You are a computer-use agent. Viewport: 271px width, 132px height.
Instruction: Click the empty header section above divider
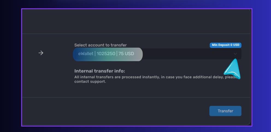point(136,21)
